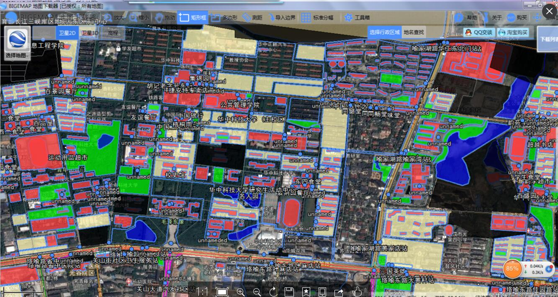Click the rotate icon in bottom viewer bar
Screen dimensions: 558x297
[273, 292]
